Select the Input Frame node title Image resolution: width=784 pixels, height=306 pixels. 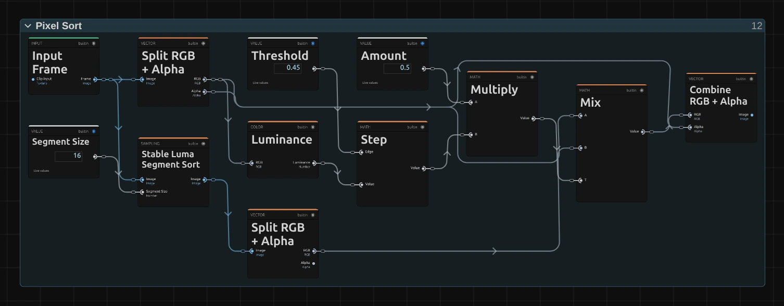pos(50,62)
